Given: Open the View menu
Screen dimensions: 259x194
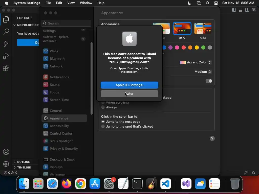Looking at the screenshot, I should (x=71, y=3).
